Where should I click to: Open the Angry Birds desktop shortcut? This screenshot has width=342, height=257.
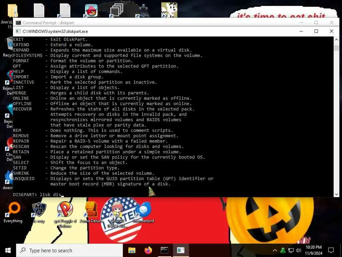click(x=91, y=10)
